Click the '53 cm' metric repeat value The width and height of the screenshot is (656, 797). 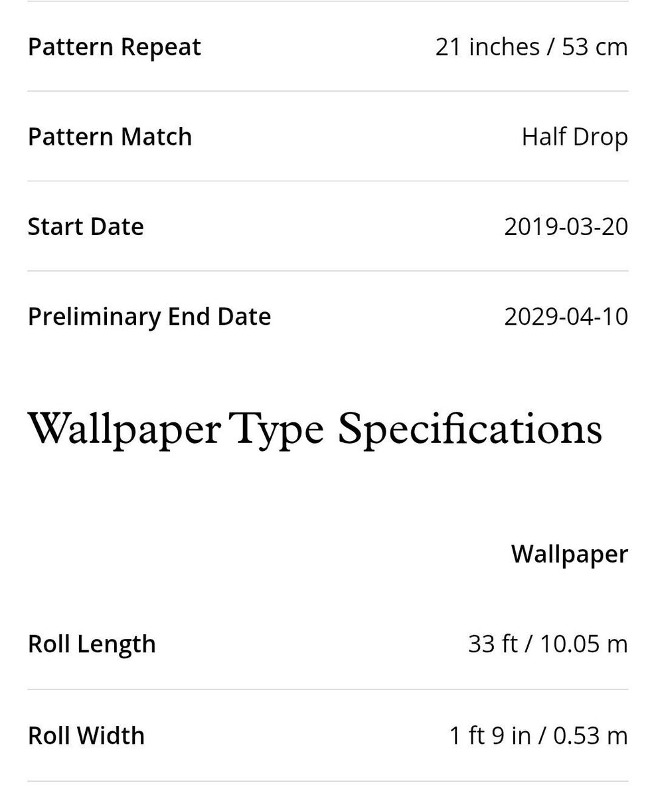pyautogui.click(x=594, y=47)
